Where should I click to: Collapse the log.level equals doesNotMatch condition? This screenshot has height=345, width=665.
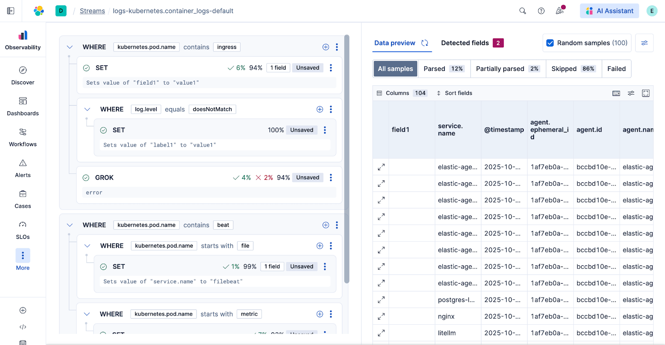tap(87, 109)
